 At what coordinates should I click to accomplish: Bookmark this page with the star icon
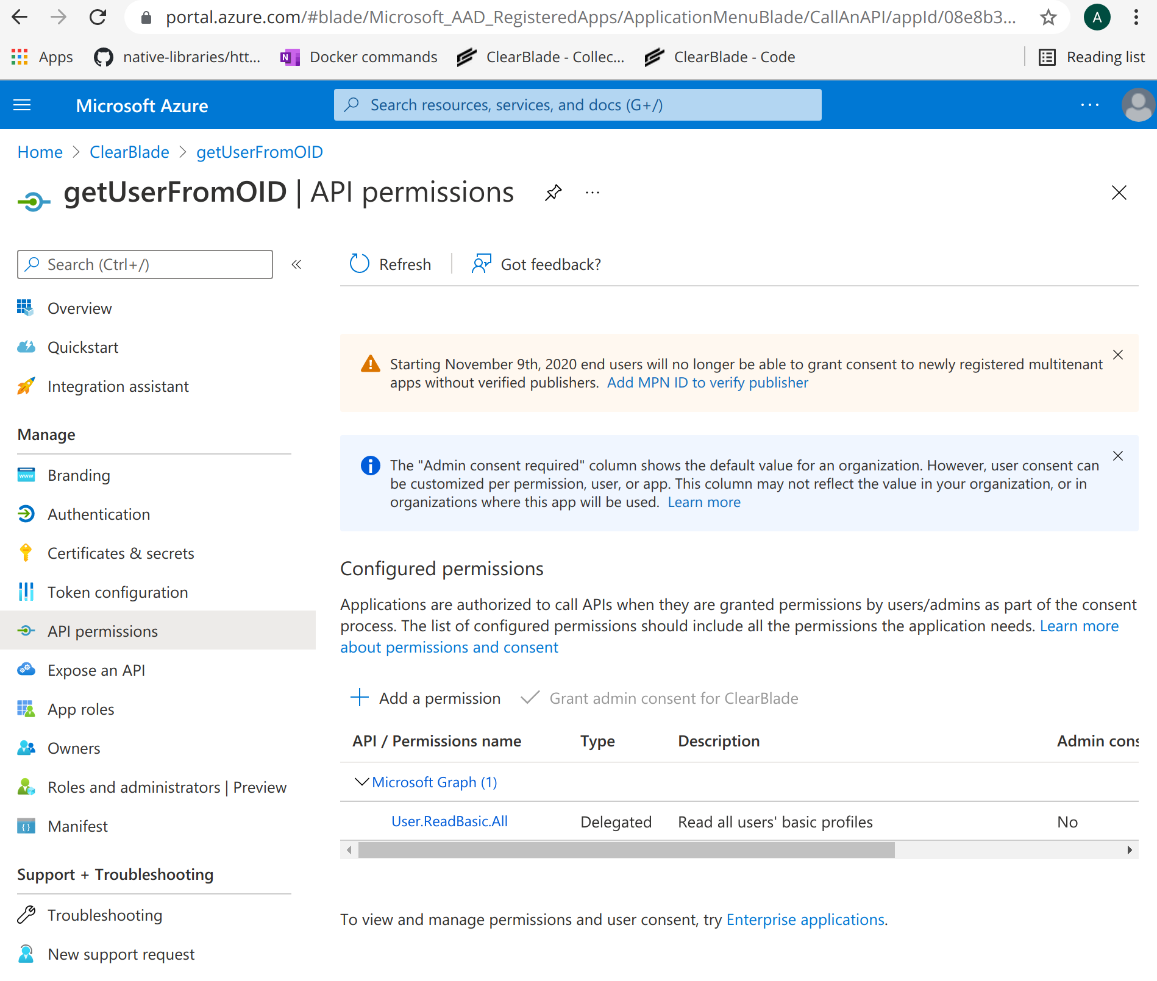tap(1048, 17)
